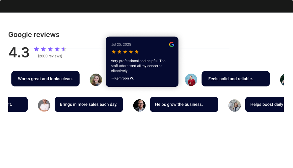Click the "Jul 25, 2025" review date
Image resolution: width=293 pixels, height=168 pixels.
[121, 44]
